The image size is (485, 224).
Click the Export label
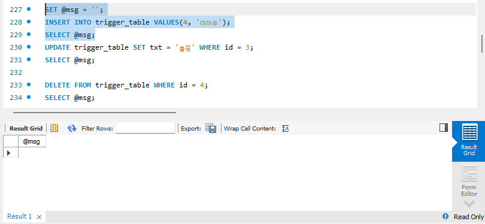pos(191,128)
